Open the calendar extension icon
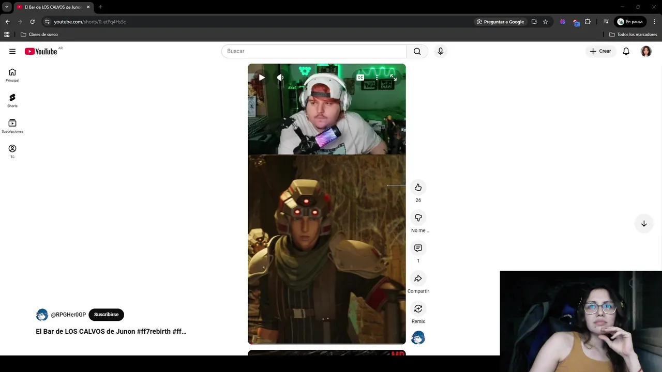Viewport: 662px width, 372px height. pos(576,22)
